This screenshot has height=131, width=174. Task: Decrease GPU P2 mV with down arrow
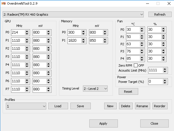(x=48, y=50)
